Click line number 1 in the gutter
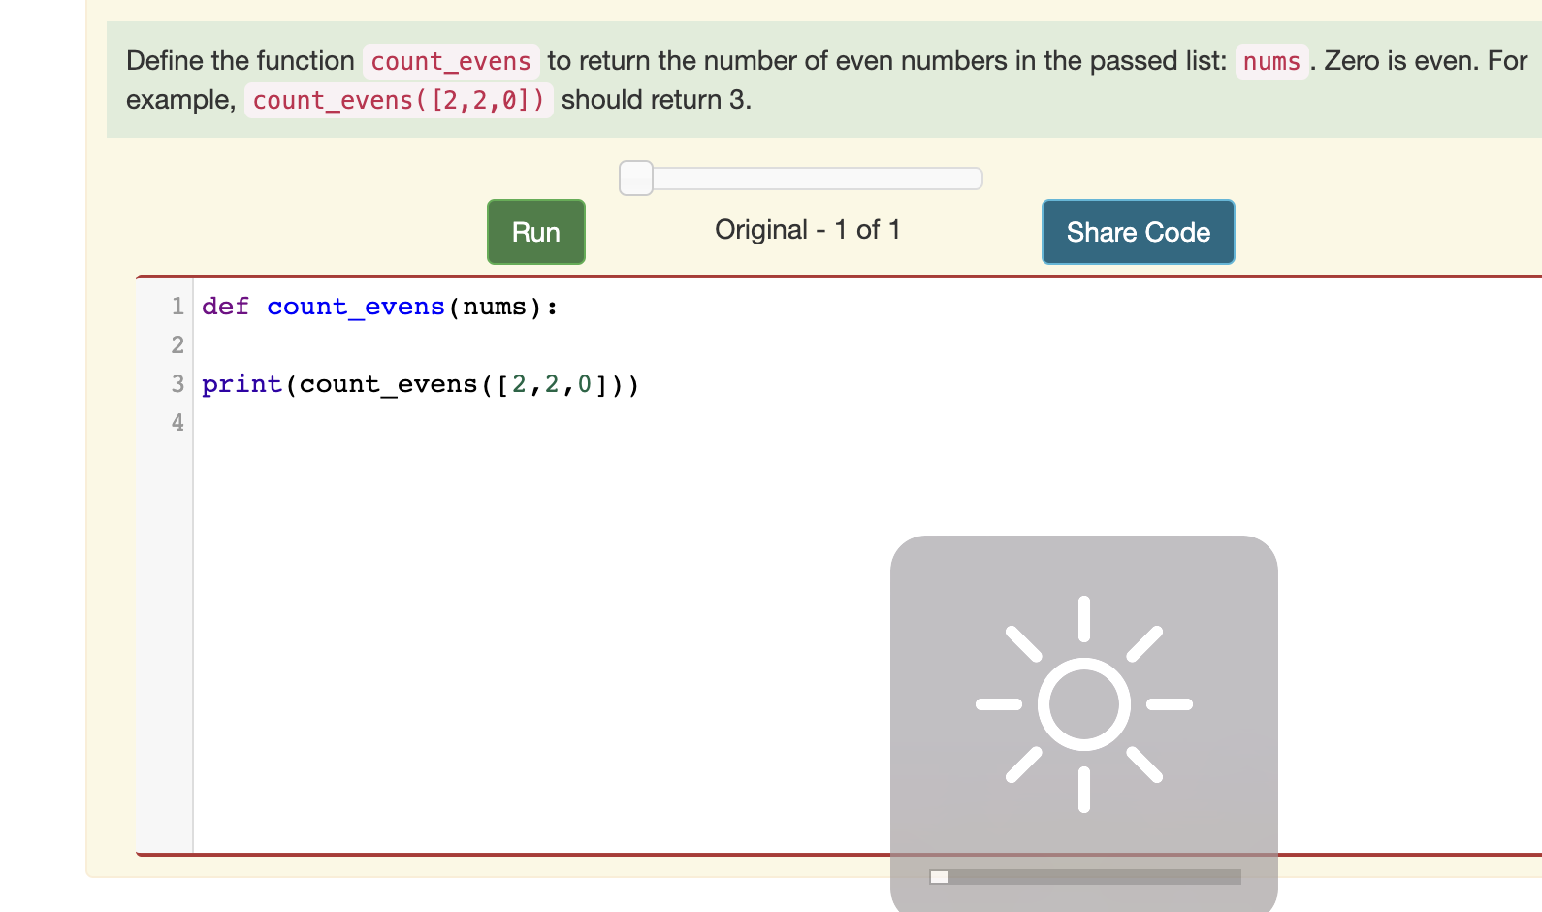The height and width of the screenshot is (912, 1542). (x=177, y=307)
